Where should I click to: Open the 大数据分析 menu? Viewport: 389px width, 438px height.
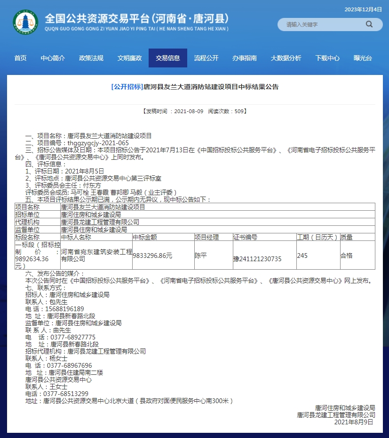[x=286, y=58]
